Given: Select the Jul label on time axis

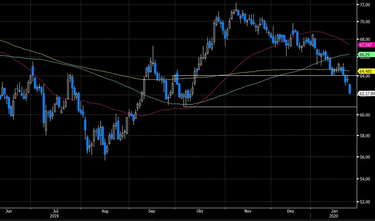Looking at the screenshot, I should 56,211.
